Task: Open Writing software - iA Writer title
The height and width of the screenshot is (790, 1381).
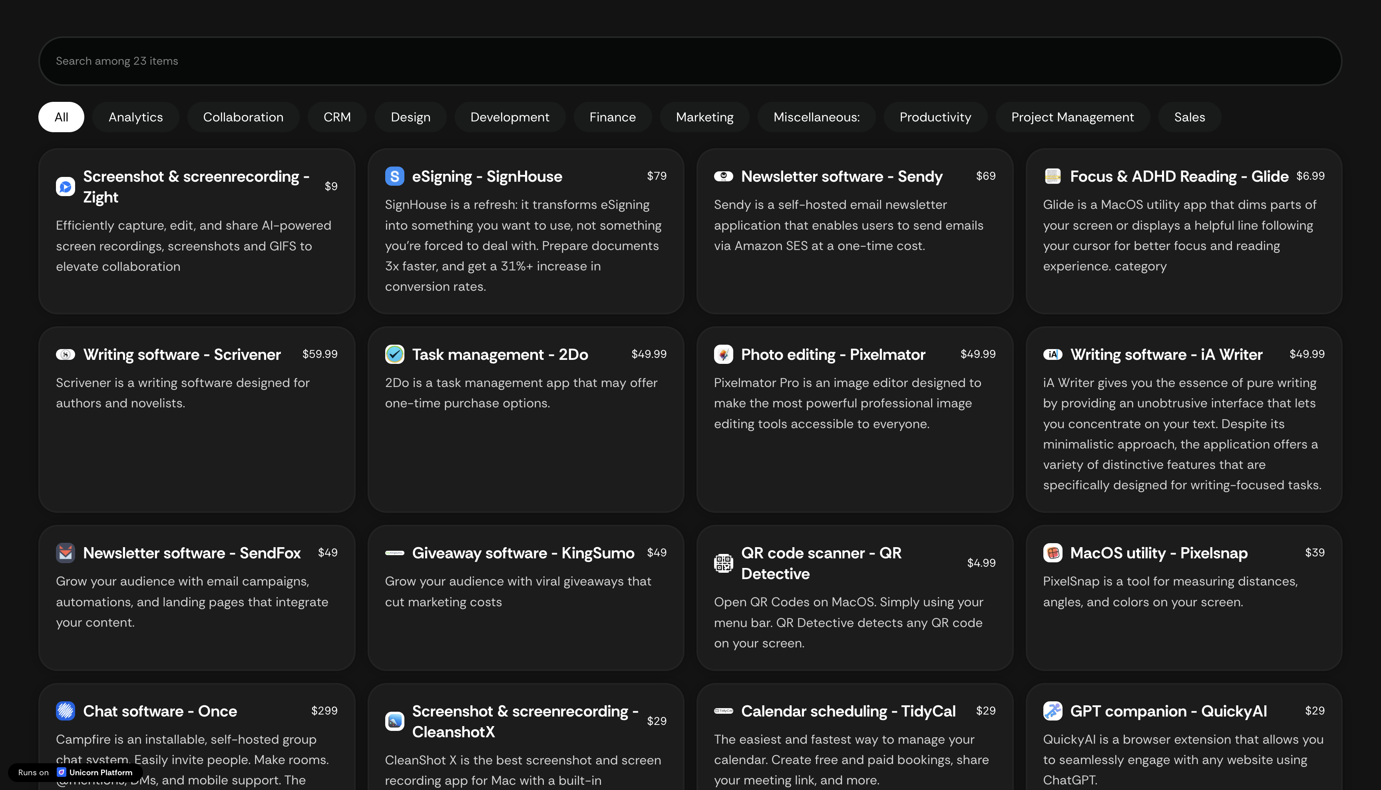Action: [1166, 354]
